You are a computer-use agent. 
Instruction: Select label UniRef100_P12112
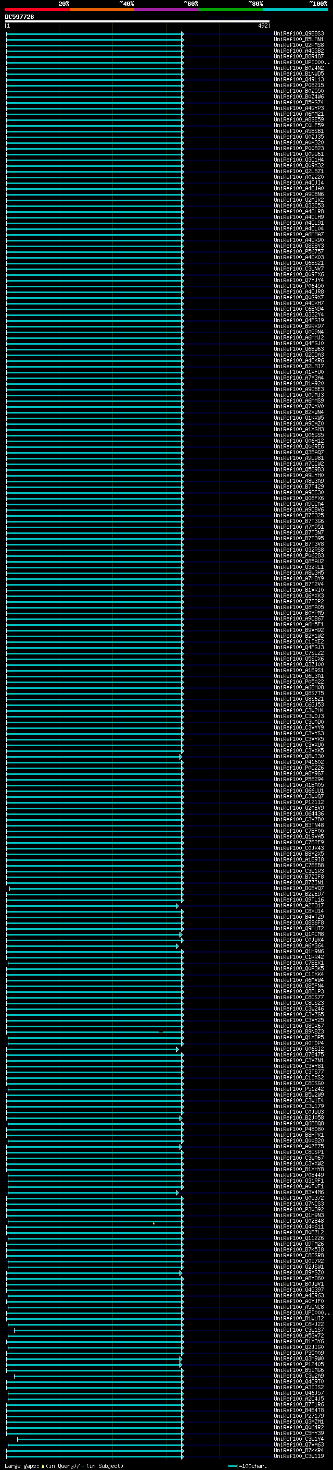tap(299, 803)
